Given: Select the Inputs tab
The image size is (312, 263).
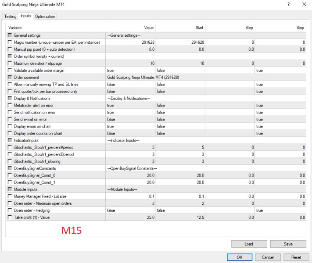Looking at the screenshot, I should pyautogui.click(x=25, y=16).
